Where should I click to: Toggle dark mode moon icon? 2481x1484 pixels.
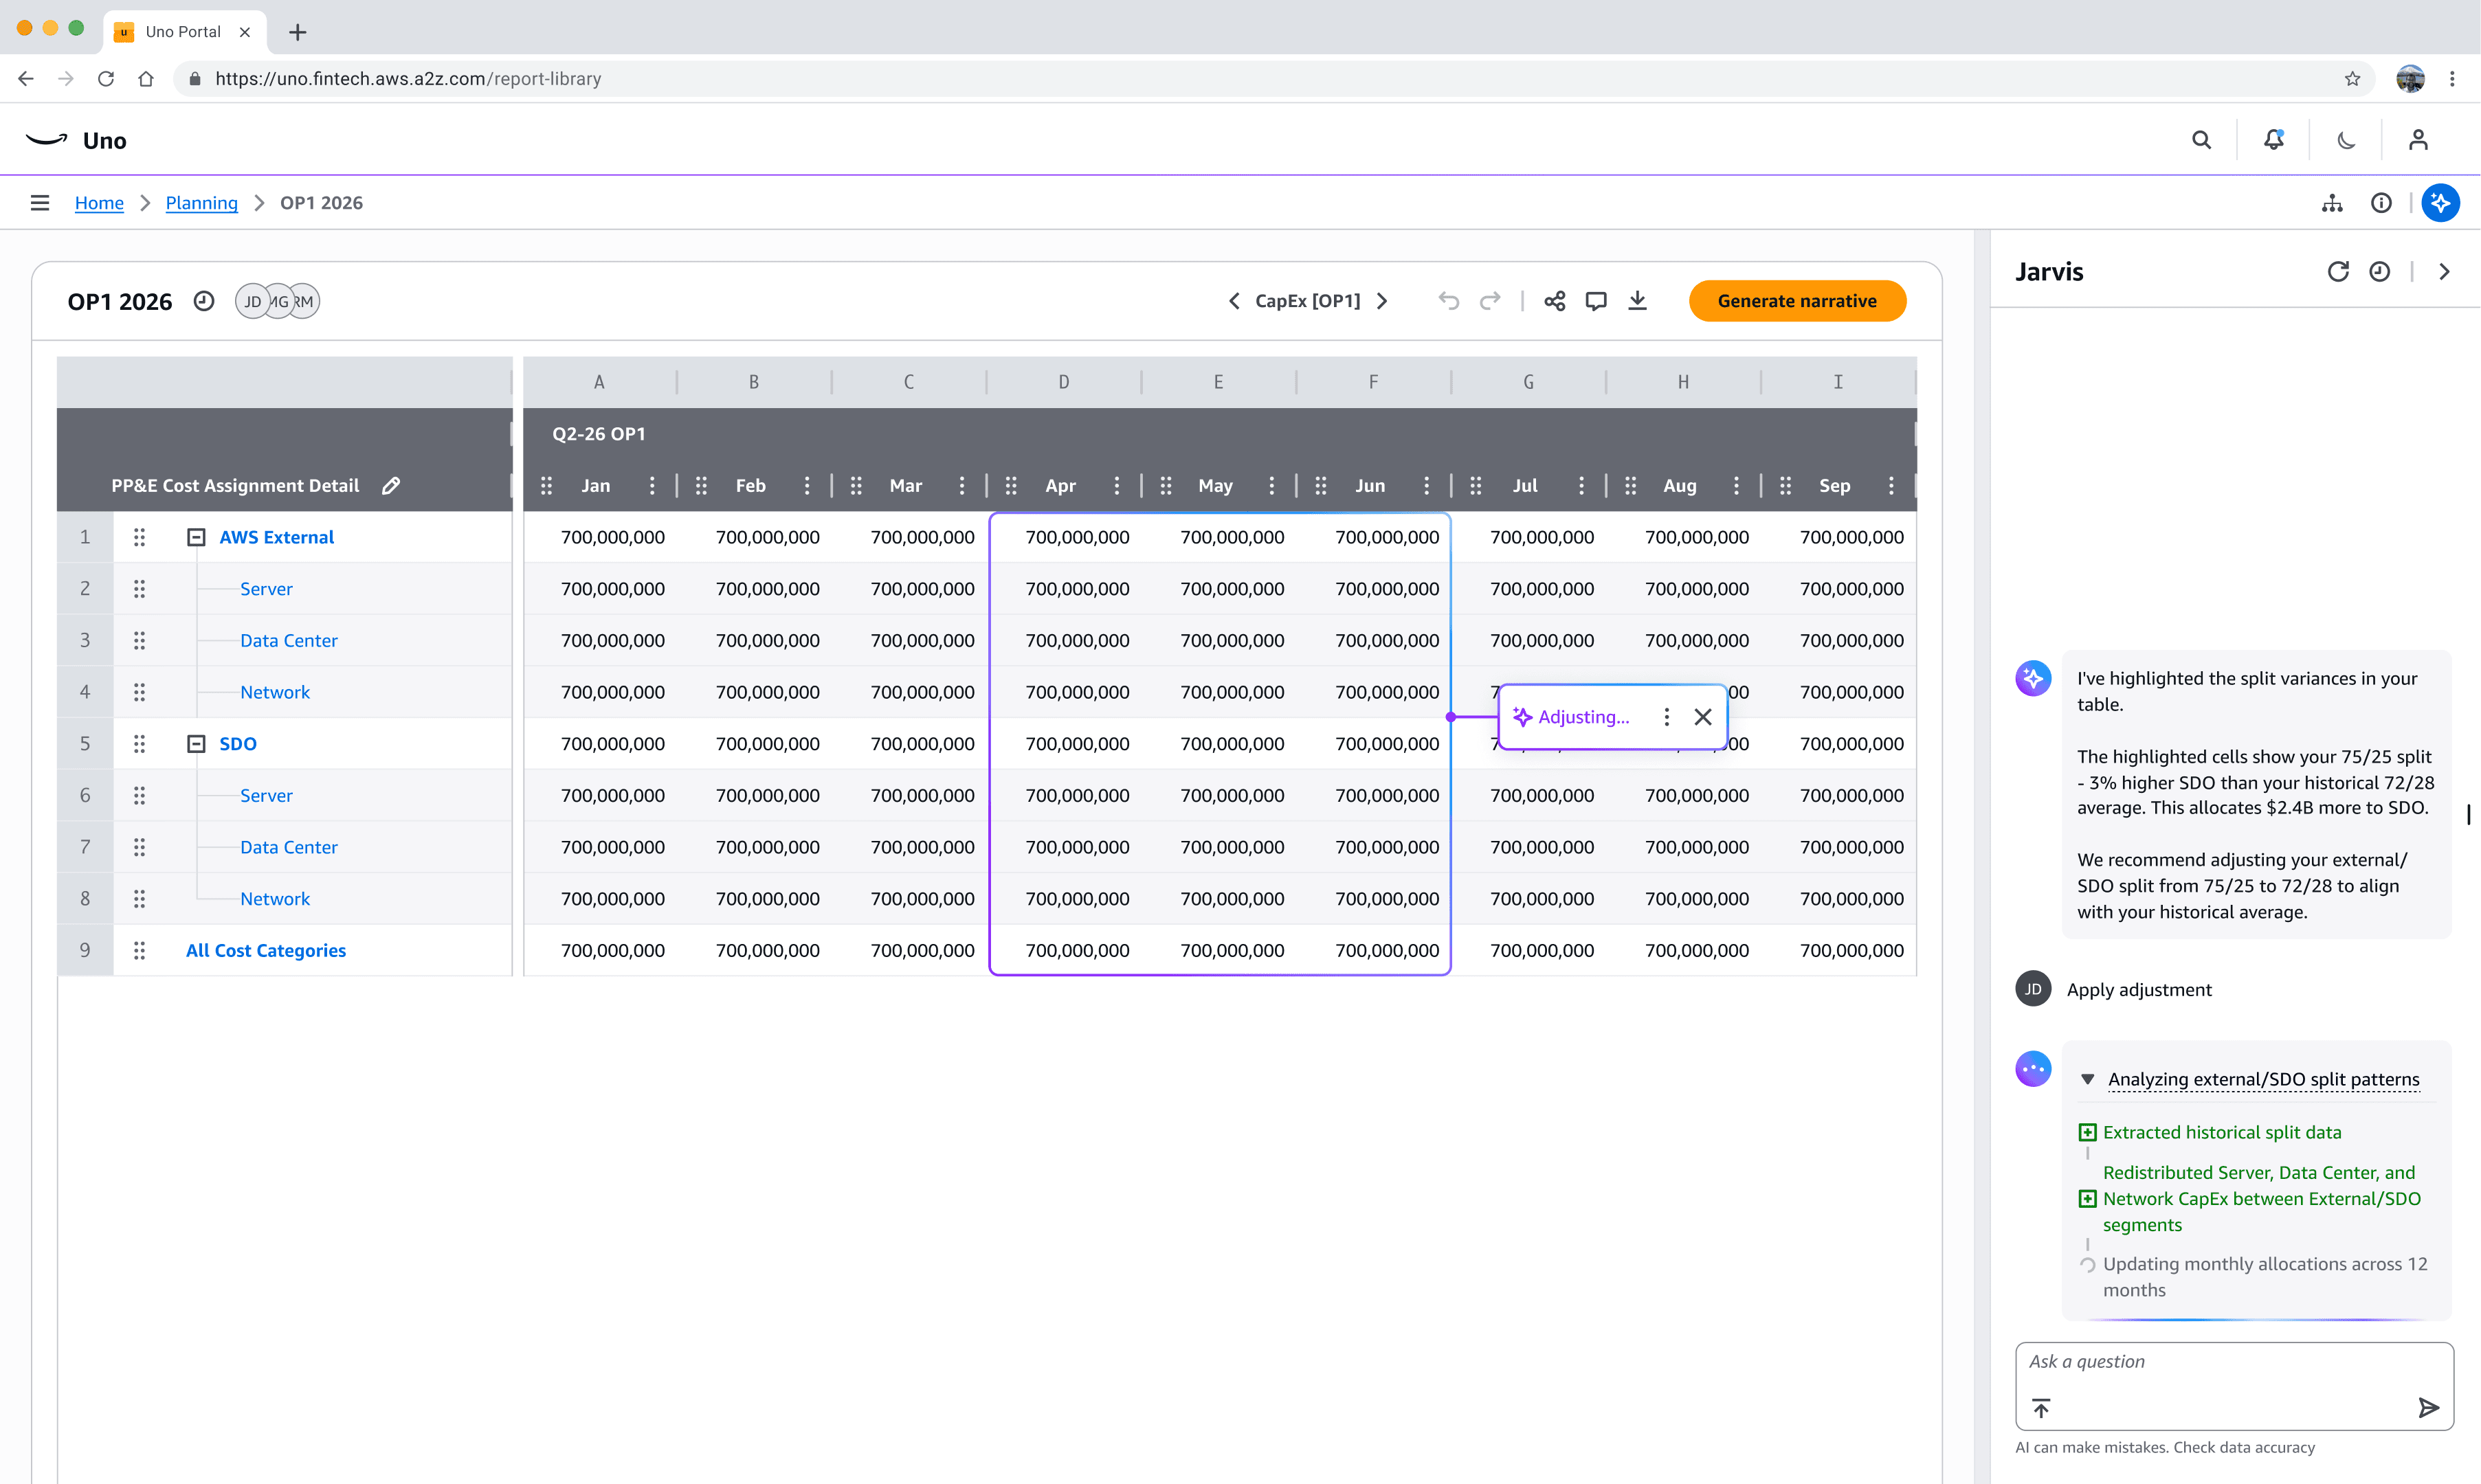point(2346,140)
